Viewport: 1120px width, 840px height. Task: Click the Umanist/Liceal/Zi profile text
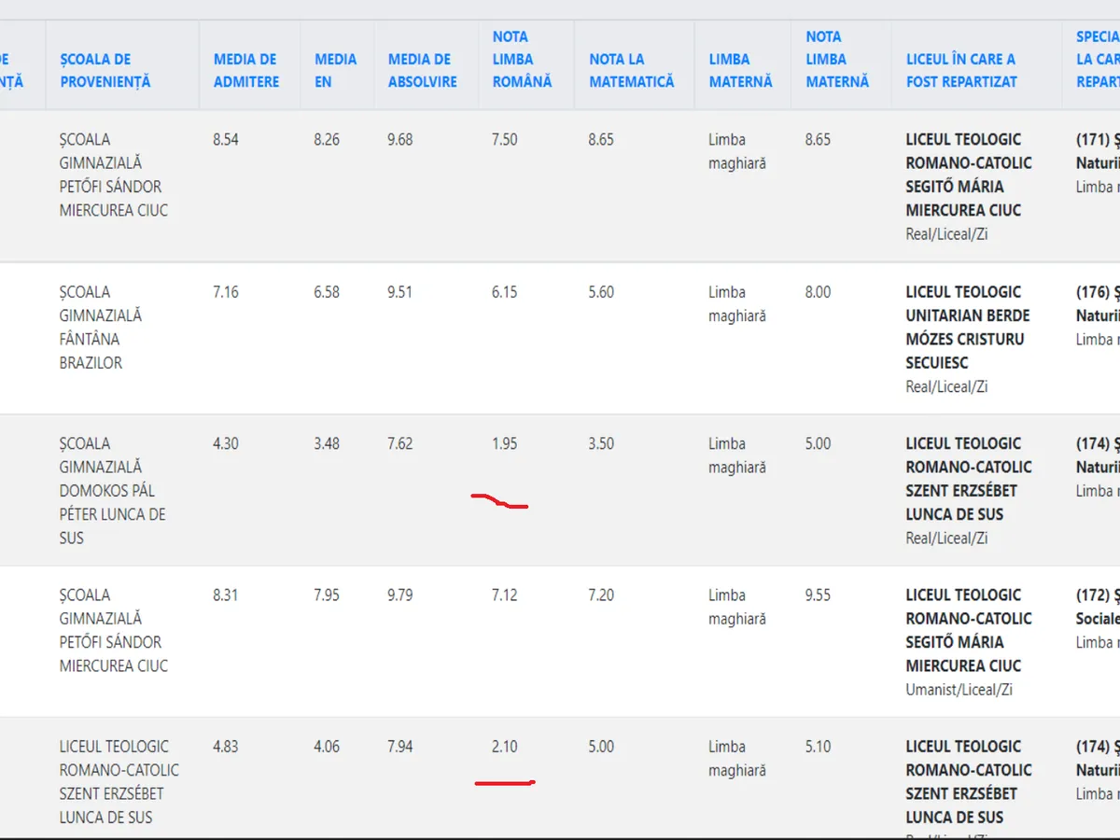click(x=959, y=690)
